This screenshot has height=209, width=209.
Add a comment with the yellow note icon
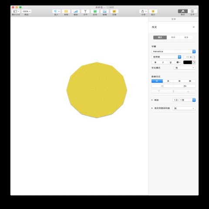point(114,11)
